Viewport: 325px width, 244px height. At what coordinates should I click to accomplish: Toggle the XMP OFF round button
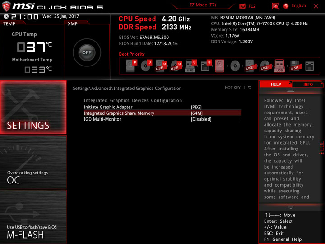(87, 52)
